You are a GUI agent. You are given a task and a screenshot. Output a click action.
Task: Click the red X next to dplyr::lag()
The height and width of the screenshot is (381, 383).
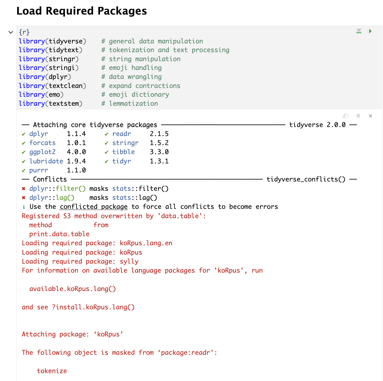point(24,198)
